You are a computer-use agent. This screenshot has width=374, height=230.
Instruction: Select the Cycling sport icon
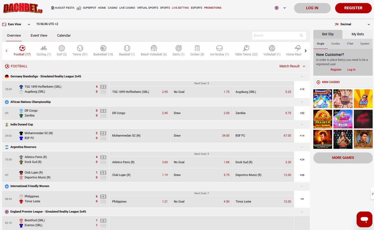coord(44,49)
